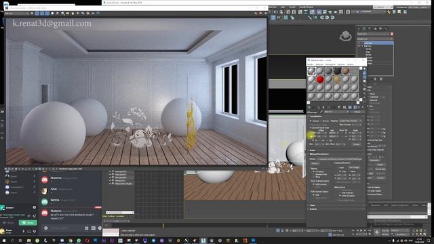
Task: Open Options menu in Material Editor
Action: click(x=341, y=64)
